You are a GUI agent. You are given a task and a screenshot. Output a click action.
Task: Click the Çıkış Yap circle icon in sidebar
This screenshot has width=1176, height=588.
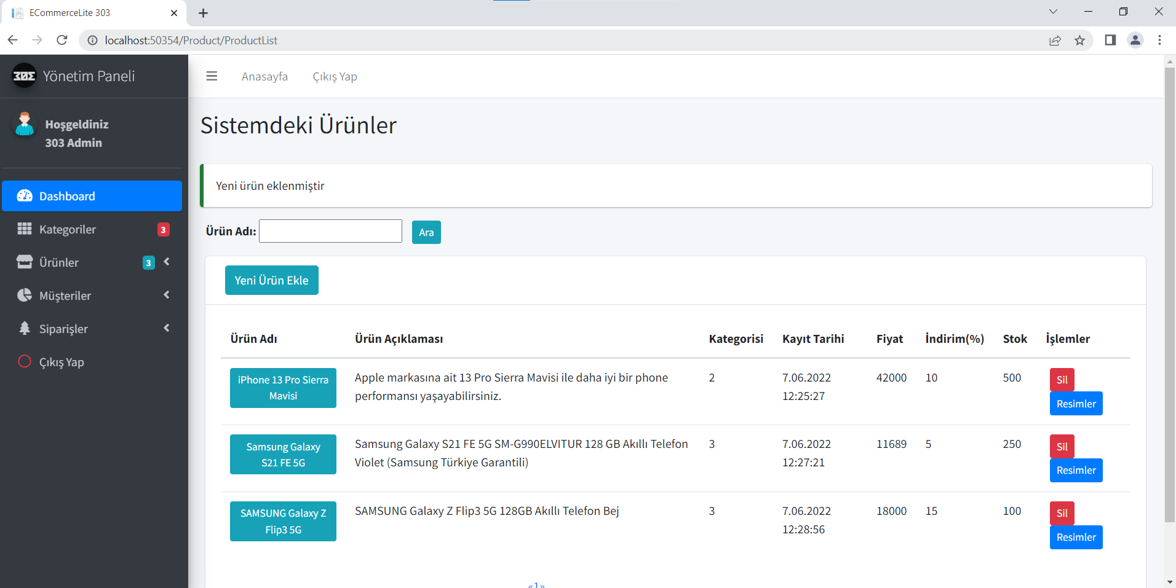pyautogui.click(x=25, y=361)
